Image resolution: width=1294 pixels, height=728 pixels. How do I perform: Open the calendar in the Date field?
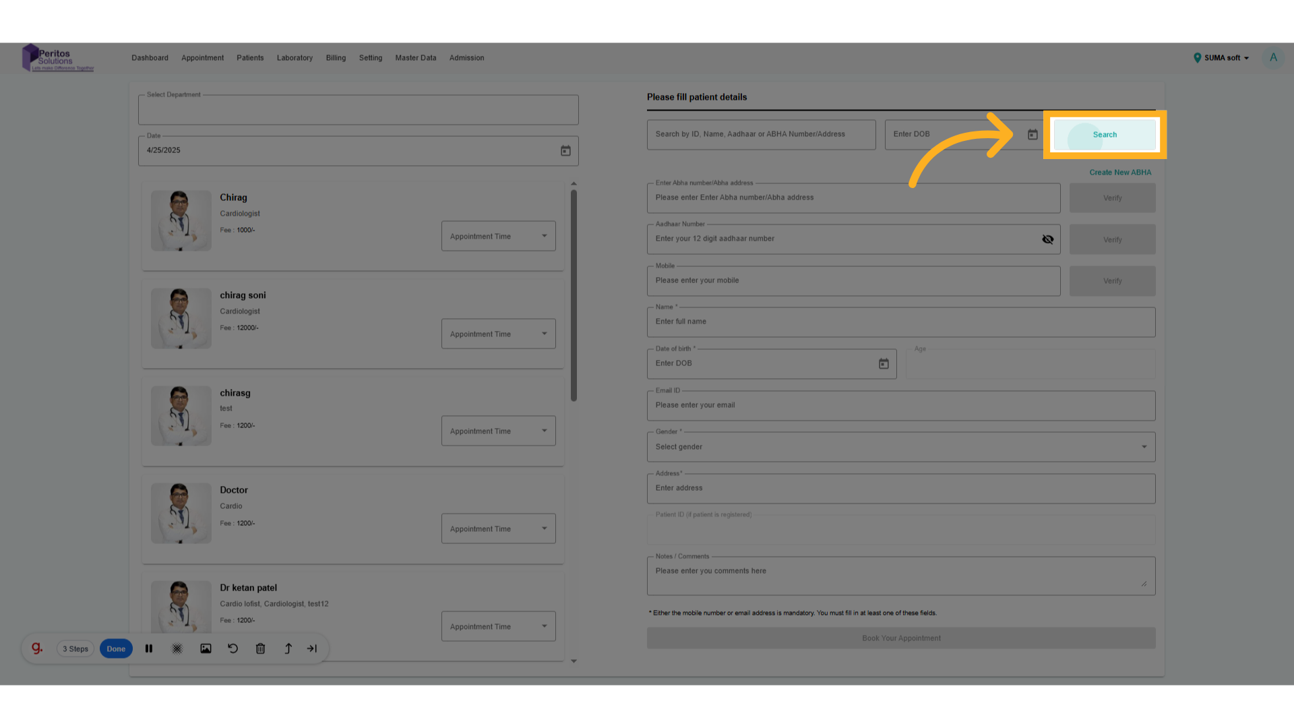(565, 151)
